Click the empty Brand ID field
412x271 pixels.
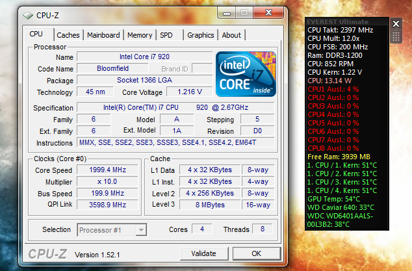click(202, 68)
